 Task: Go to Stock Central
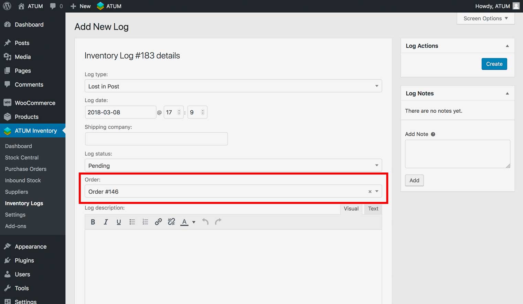(x=22, y=157)
